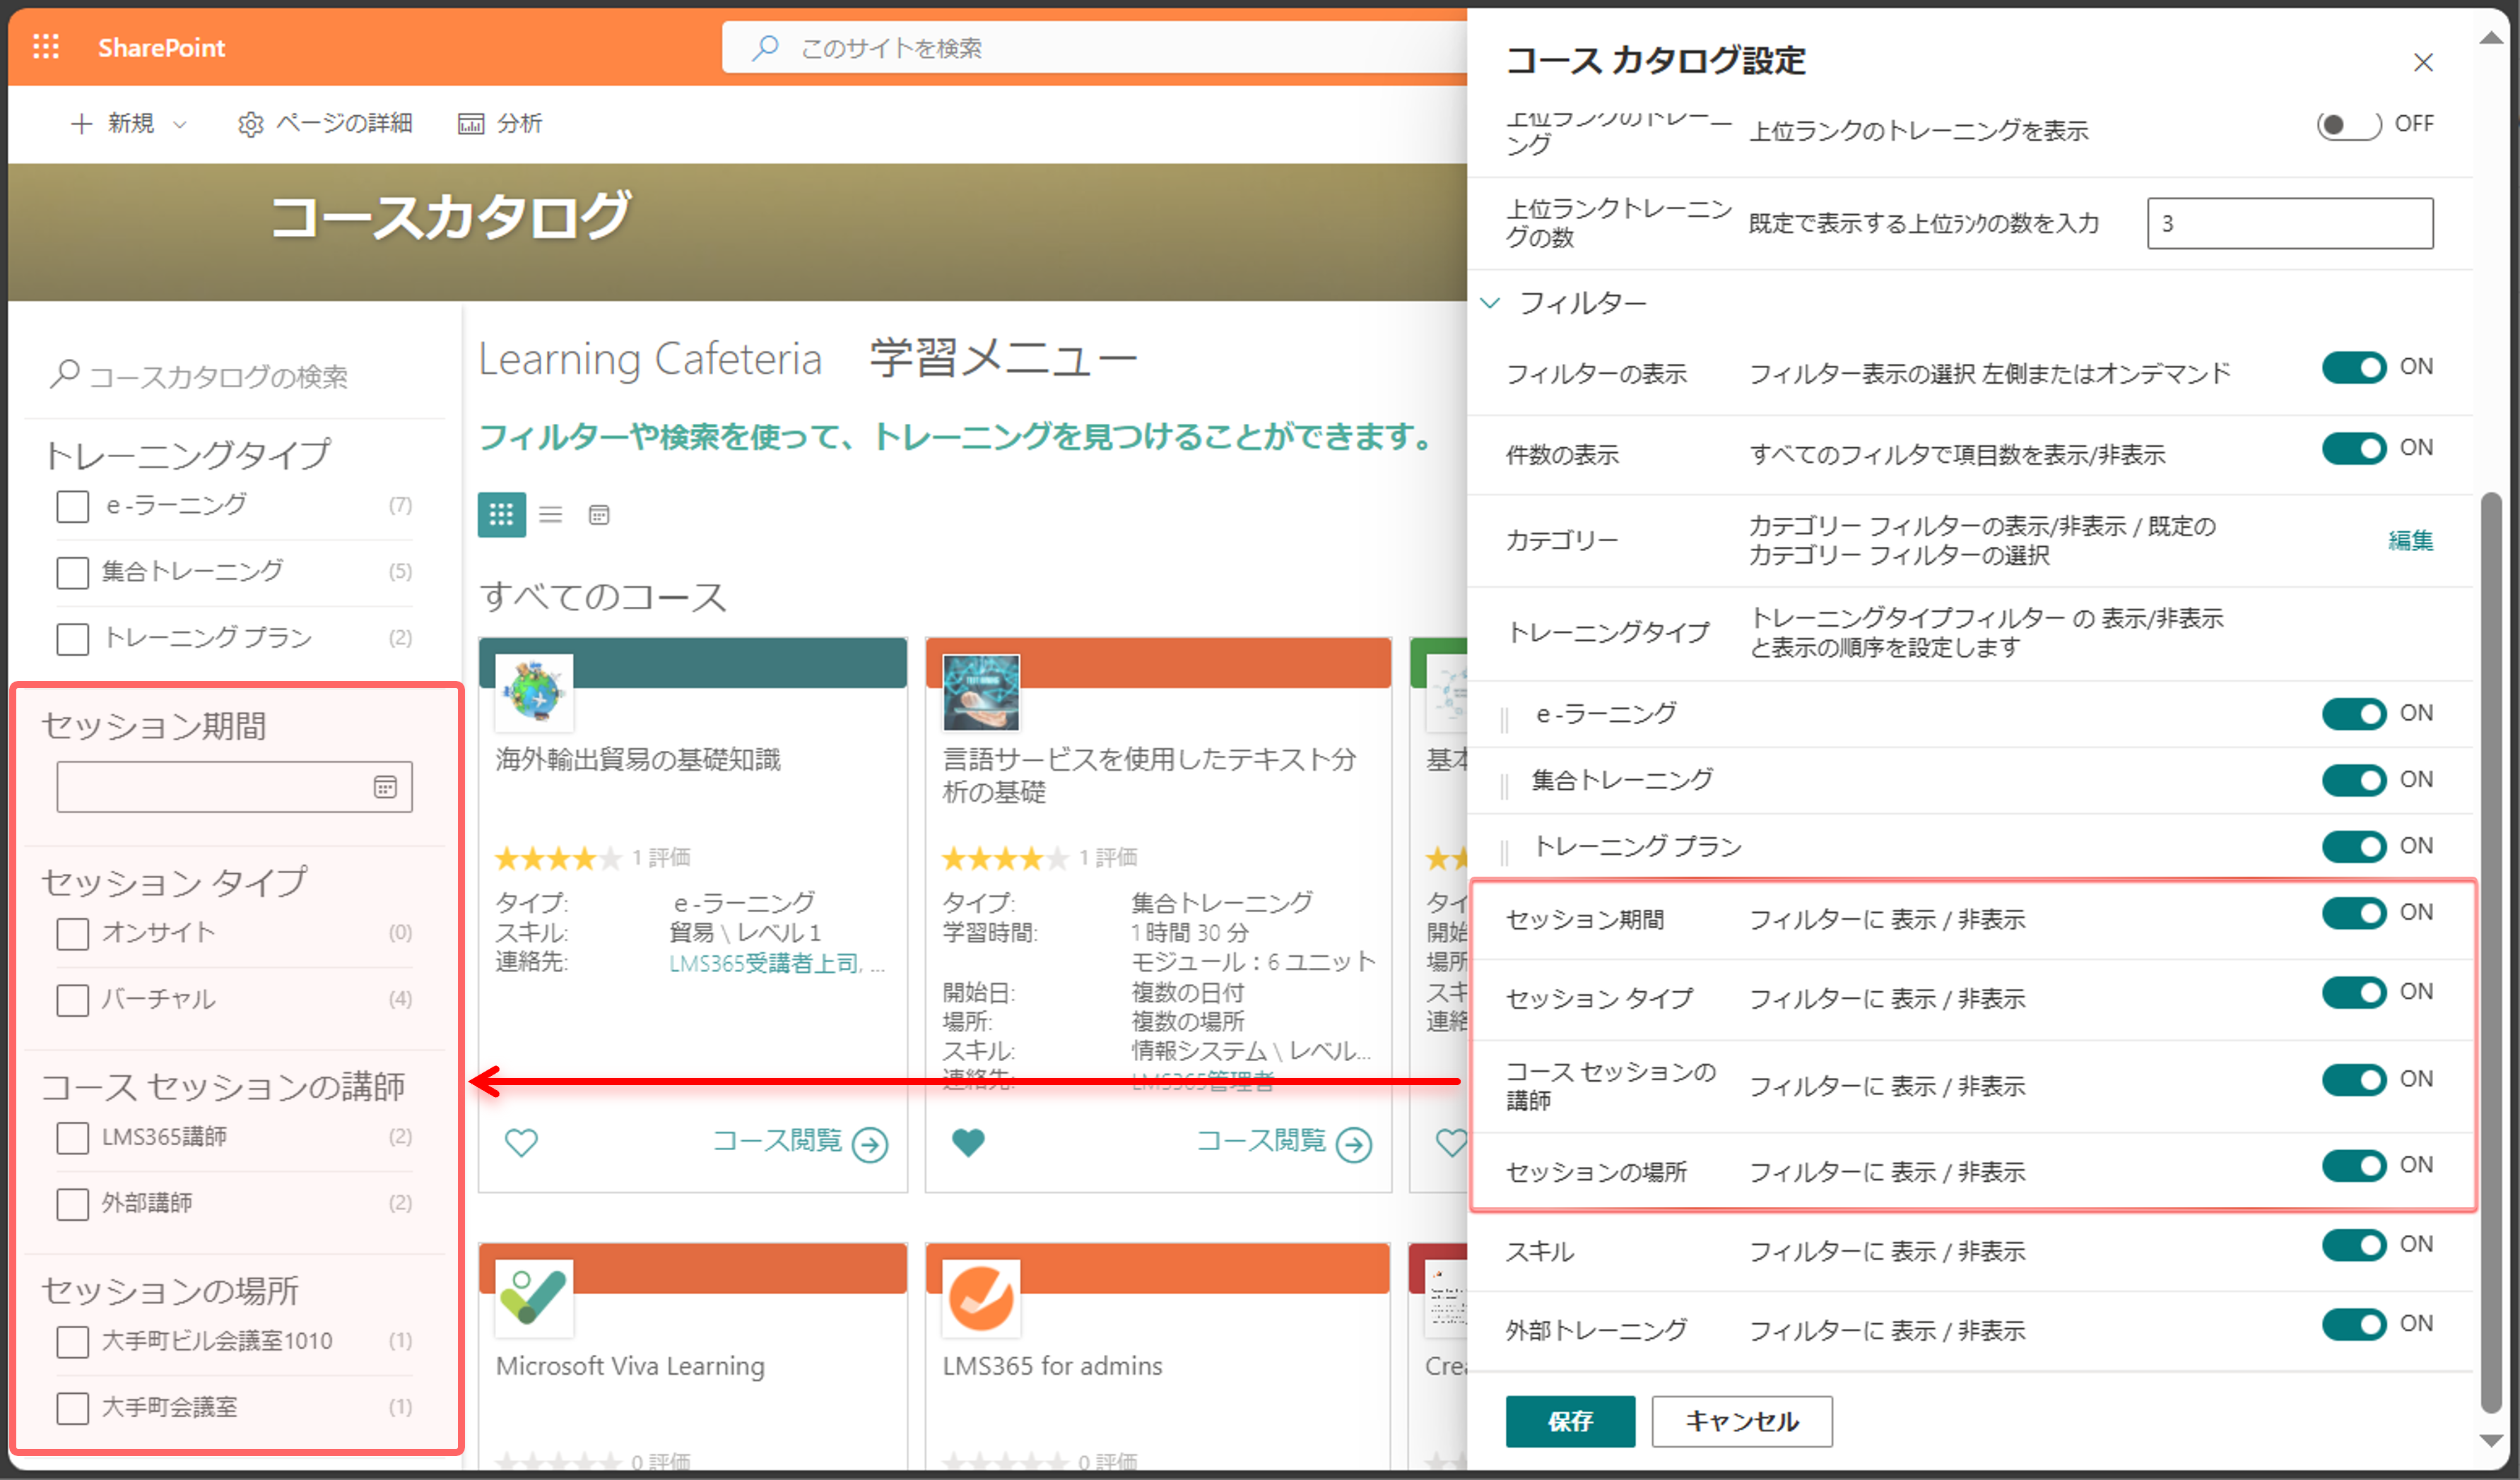Screen dimensions: 2520x1480
Task: Click the page details gear icon
Action: (x=250, y=124)
